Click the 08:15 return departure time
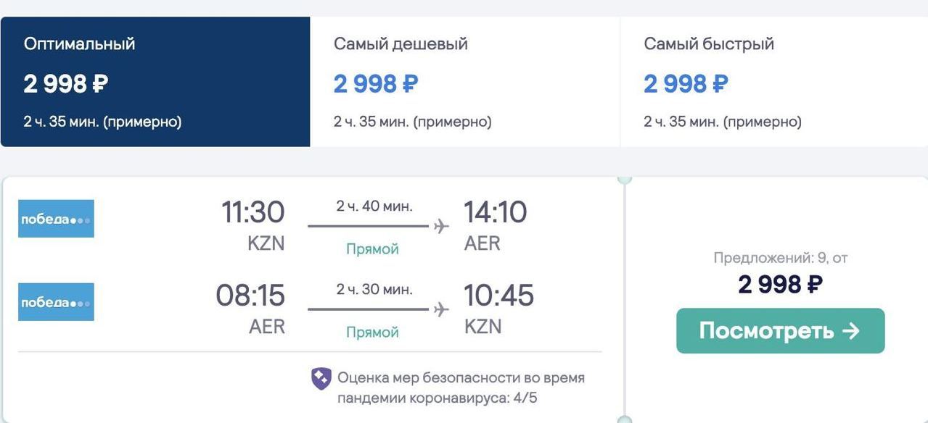The width and height of the screenshot is (928, 423). click(x=250, y=296)
